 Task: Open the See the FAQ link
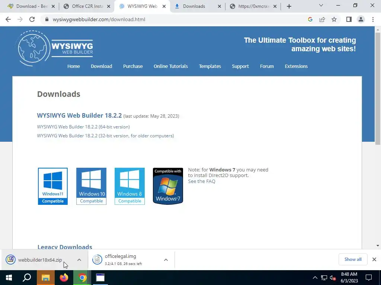(202, 181)
